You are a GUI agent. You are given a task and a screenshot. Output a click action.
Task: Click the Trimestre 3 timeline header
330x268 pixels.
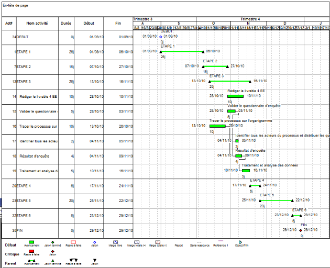point(142,19)
